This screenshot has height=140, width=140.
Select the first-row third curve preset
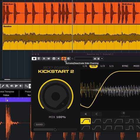pyautogui.click(x=108, y=121)
